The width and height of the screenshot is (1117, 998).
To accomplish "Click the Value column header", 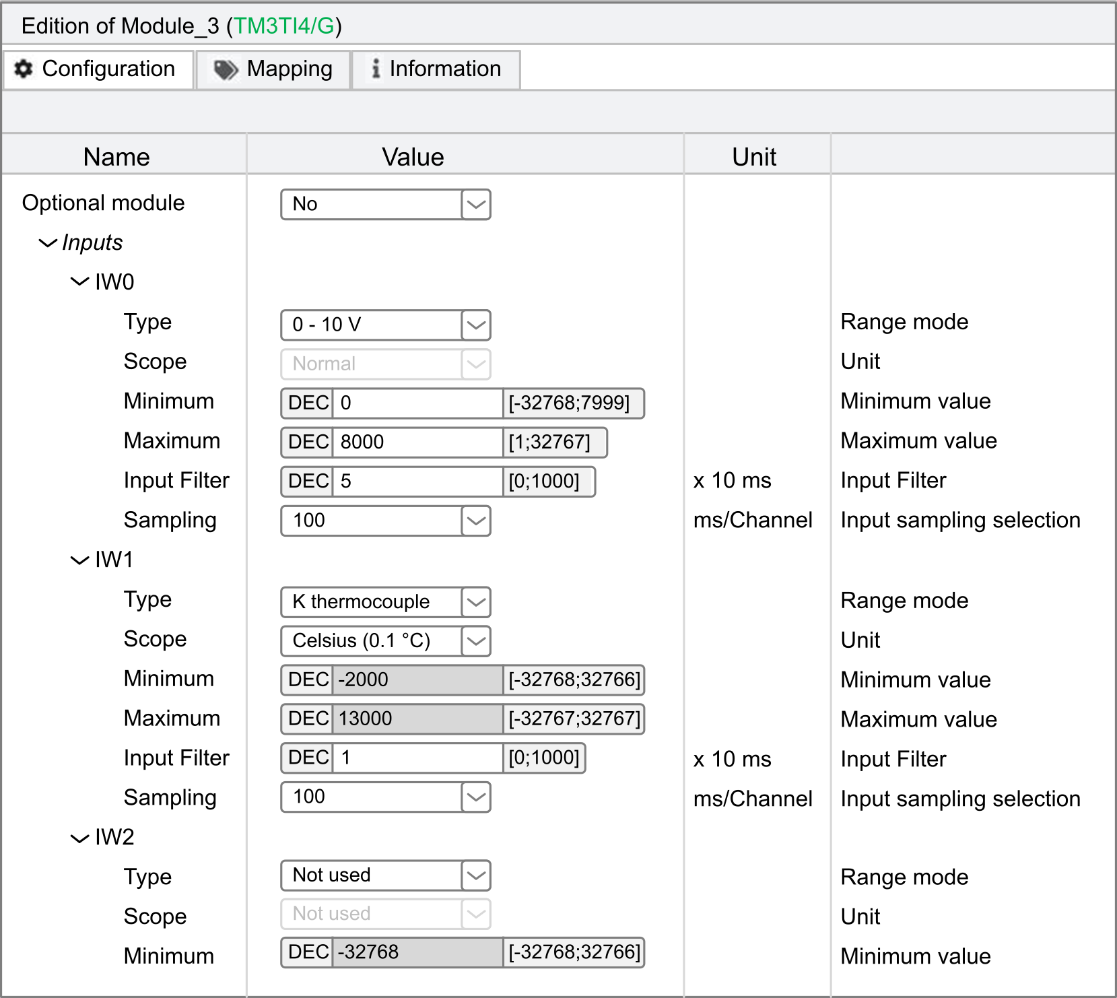I will coord(413,157).
